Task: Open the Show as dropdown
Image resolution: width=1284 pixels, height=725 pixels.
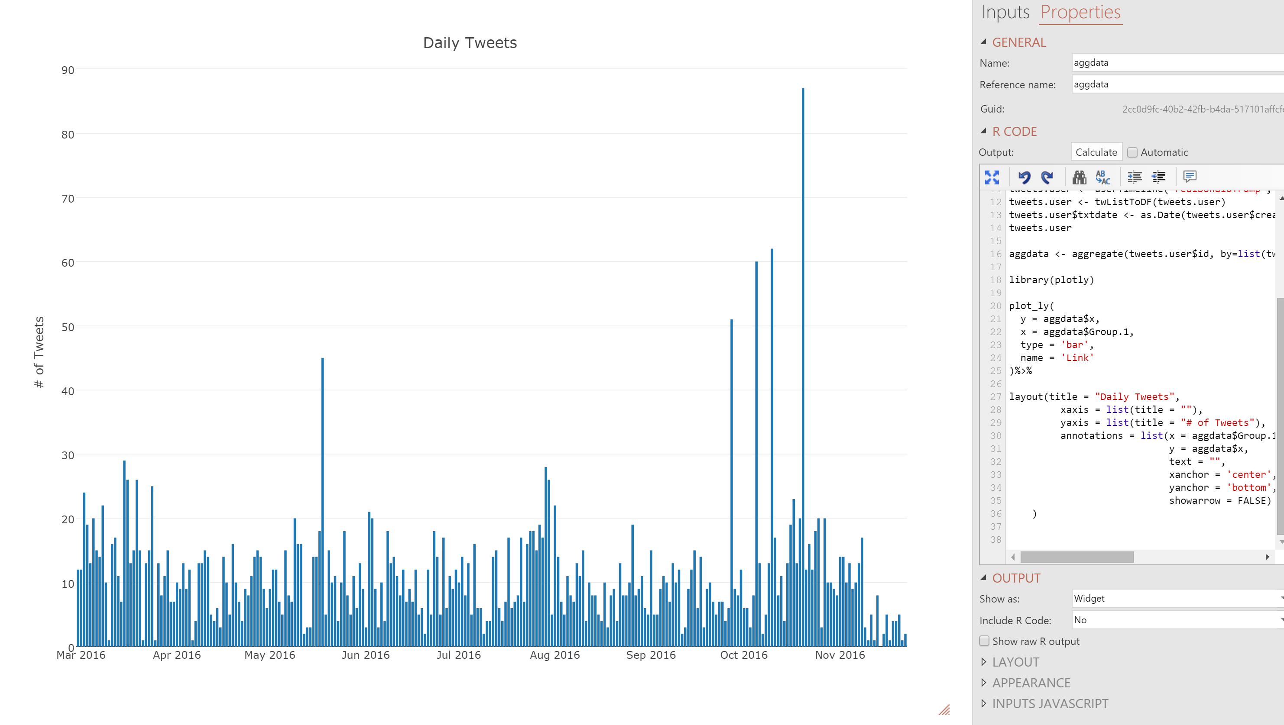Action: click(x=1178, y=598)
